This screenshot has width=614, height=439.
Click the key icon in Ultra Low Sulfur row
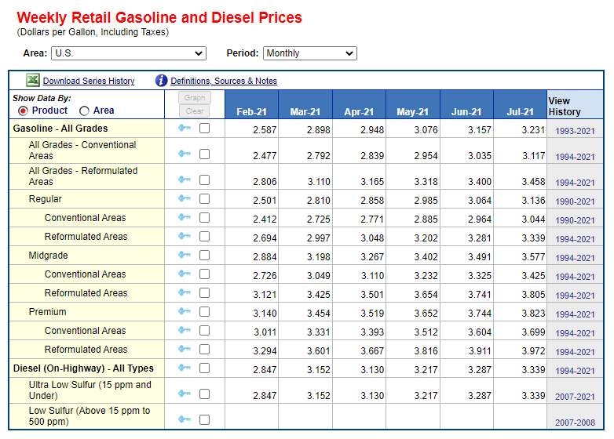[185, 394]
